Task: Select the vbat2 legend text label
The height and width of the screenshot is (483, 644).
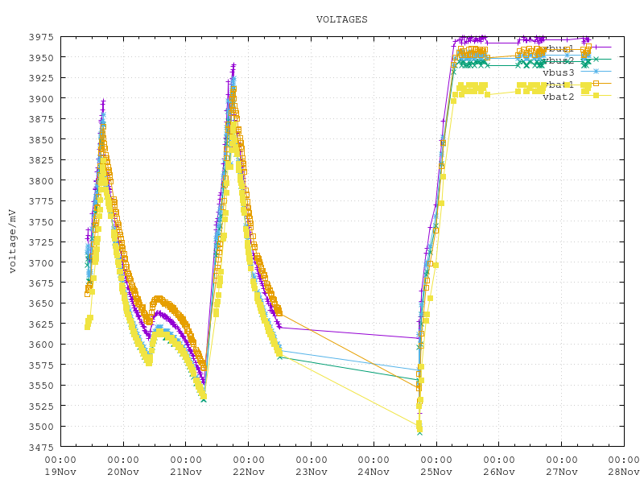Action: coord(559,97)
